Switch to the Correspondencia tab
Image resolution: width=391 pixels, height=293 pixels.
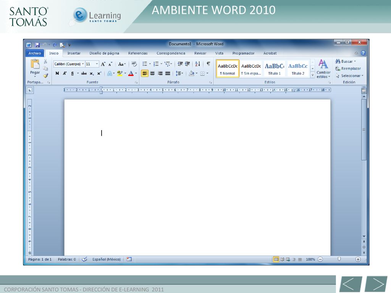[x=171, y=53]
